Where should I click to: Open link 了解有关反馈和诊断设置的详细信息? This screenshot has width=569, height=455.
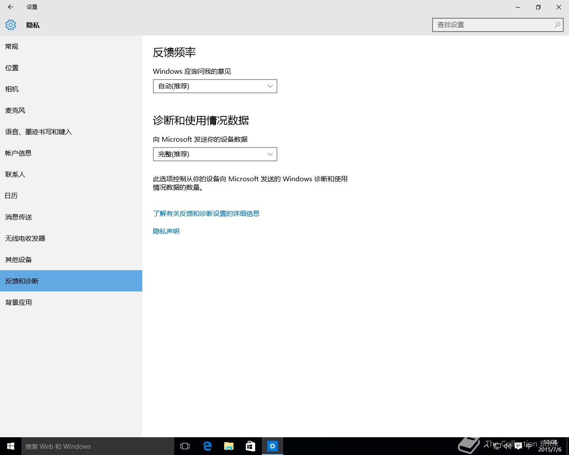(x=206, y=214)
